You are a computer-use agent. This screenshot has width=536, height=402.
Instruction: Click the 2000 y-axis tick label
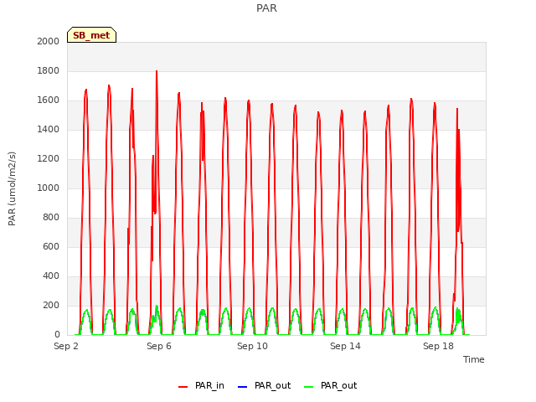coord(49,41)
